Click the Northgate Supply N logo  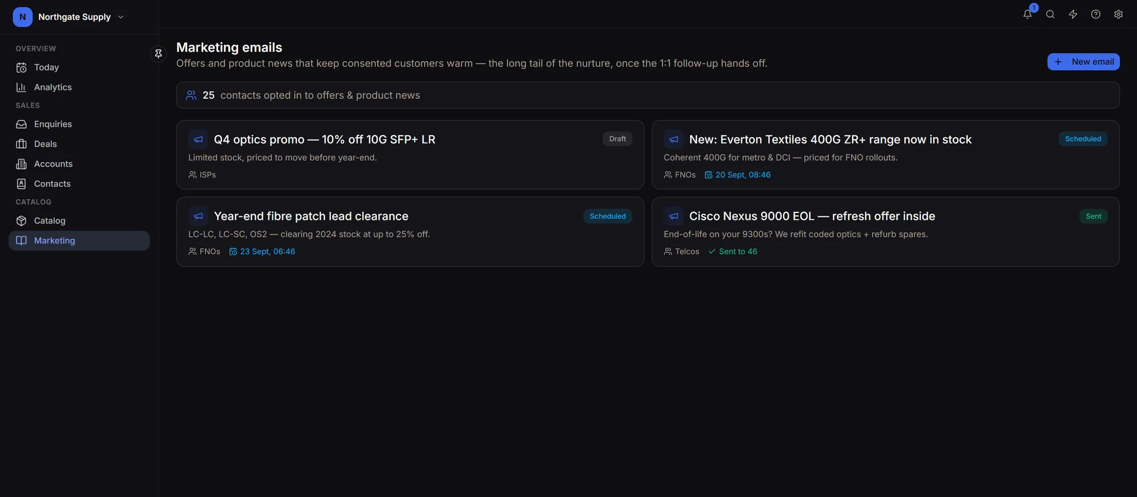[23, 17]
